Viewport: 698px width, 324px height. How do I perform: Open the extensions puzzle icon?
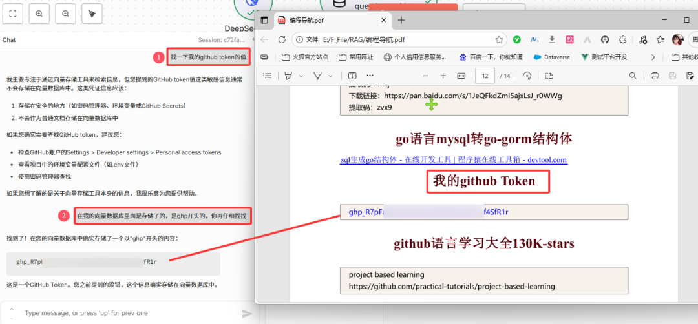[x=623, y=39]
